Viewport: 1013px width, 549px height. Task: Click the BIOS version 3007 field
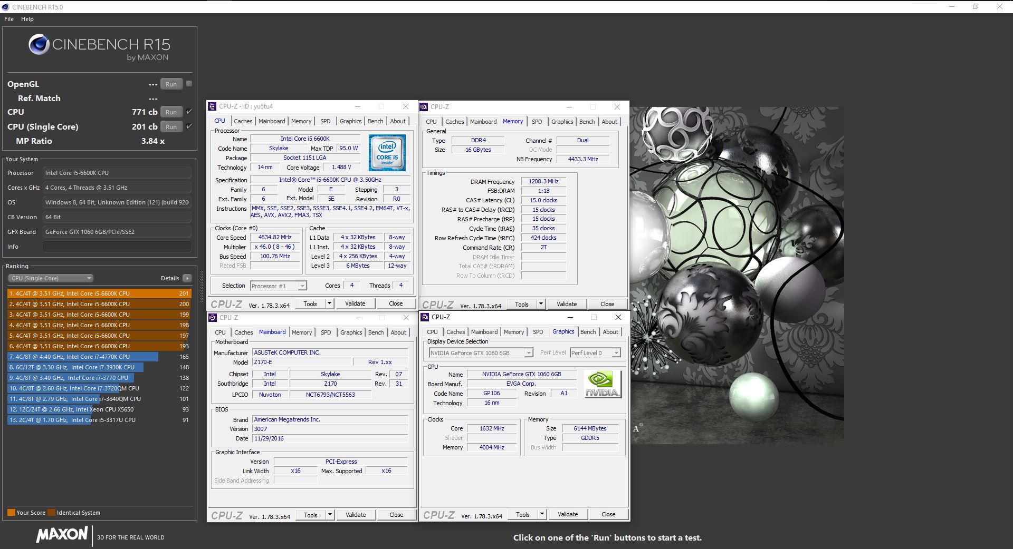pos(330,429)
